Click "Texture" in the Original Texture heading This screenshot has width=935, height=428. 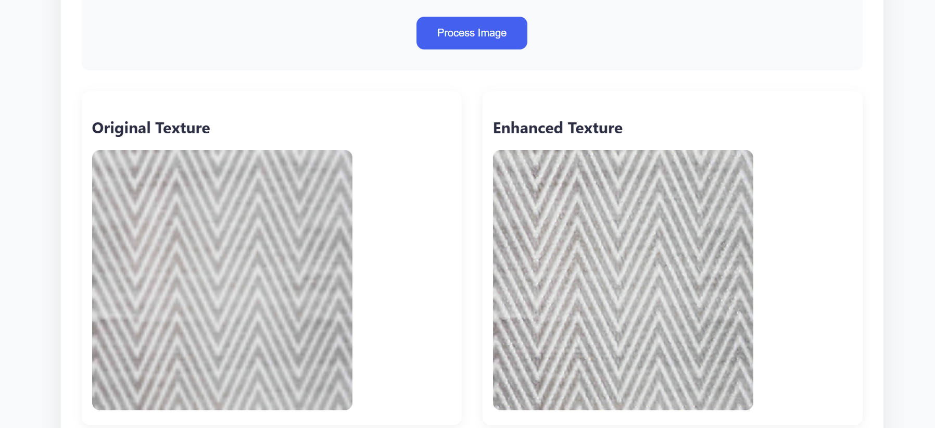tap(183, 128)
